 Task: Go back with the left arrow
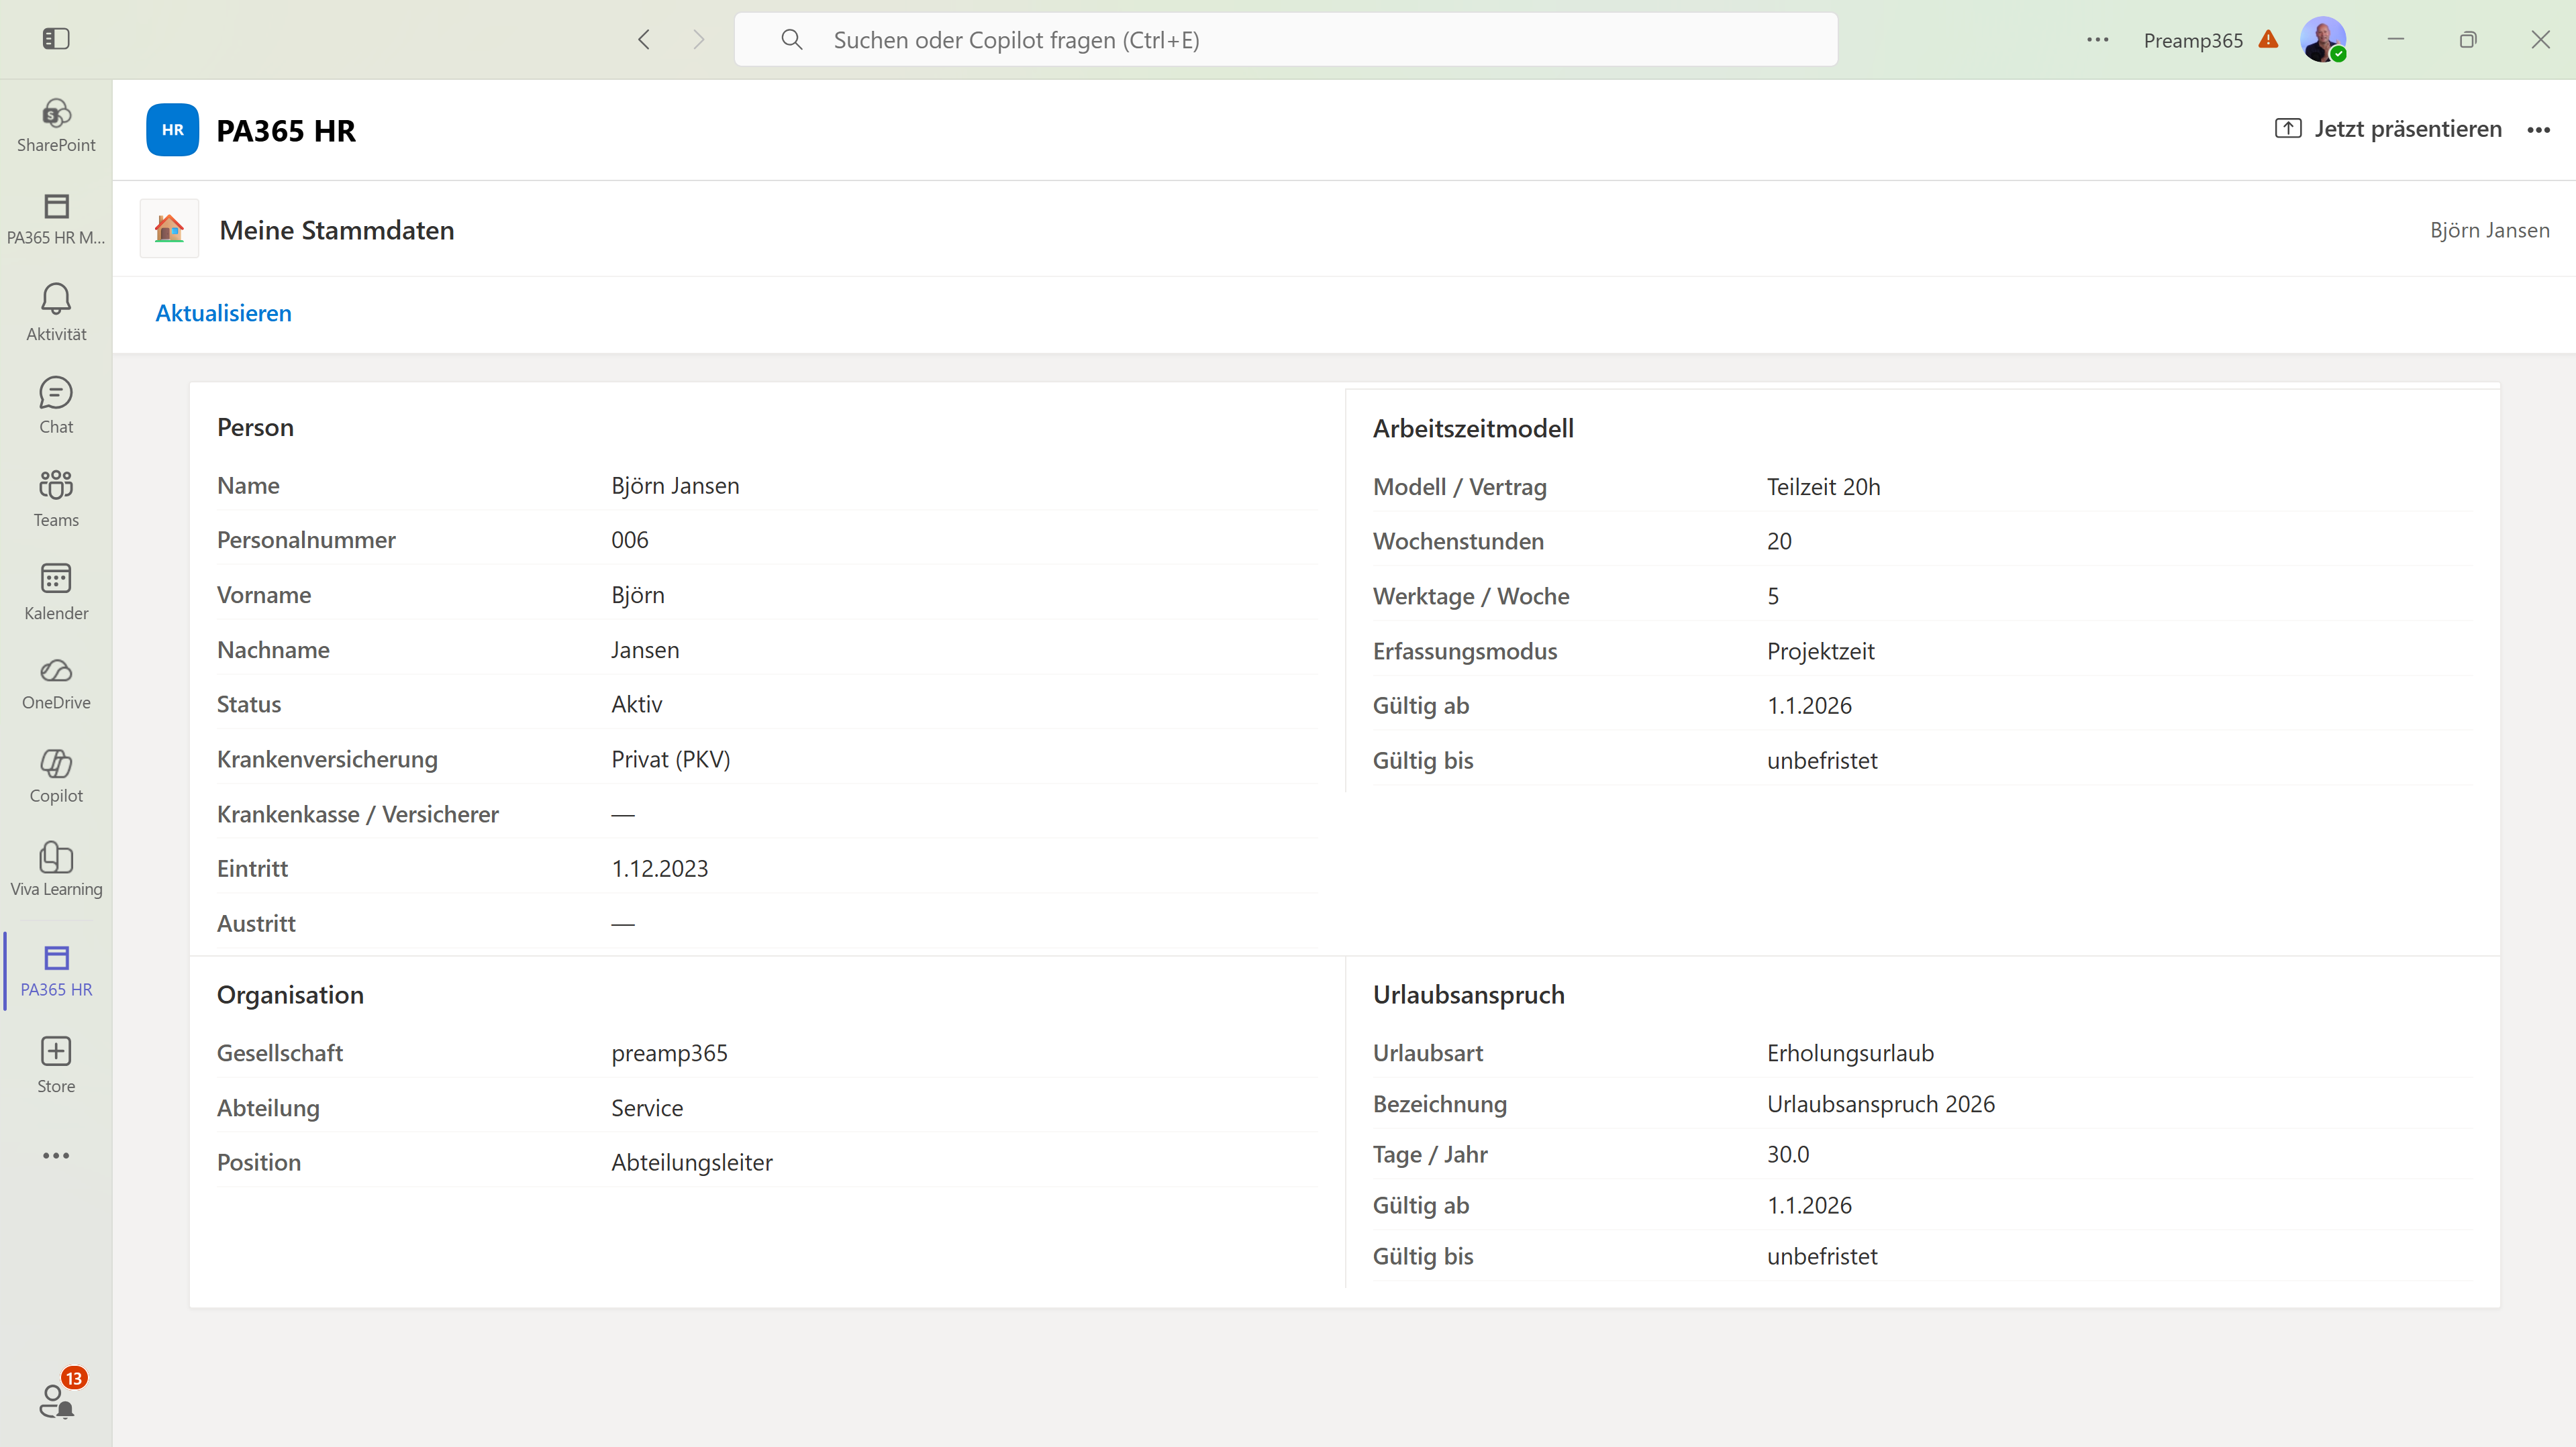pos(644,39)
